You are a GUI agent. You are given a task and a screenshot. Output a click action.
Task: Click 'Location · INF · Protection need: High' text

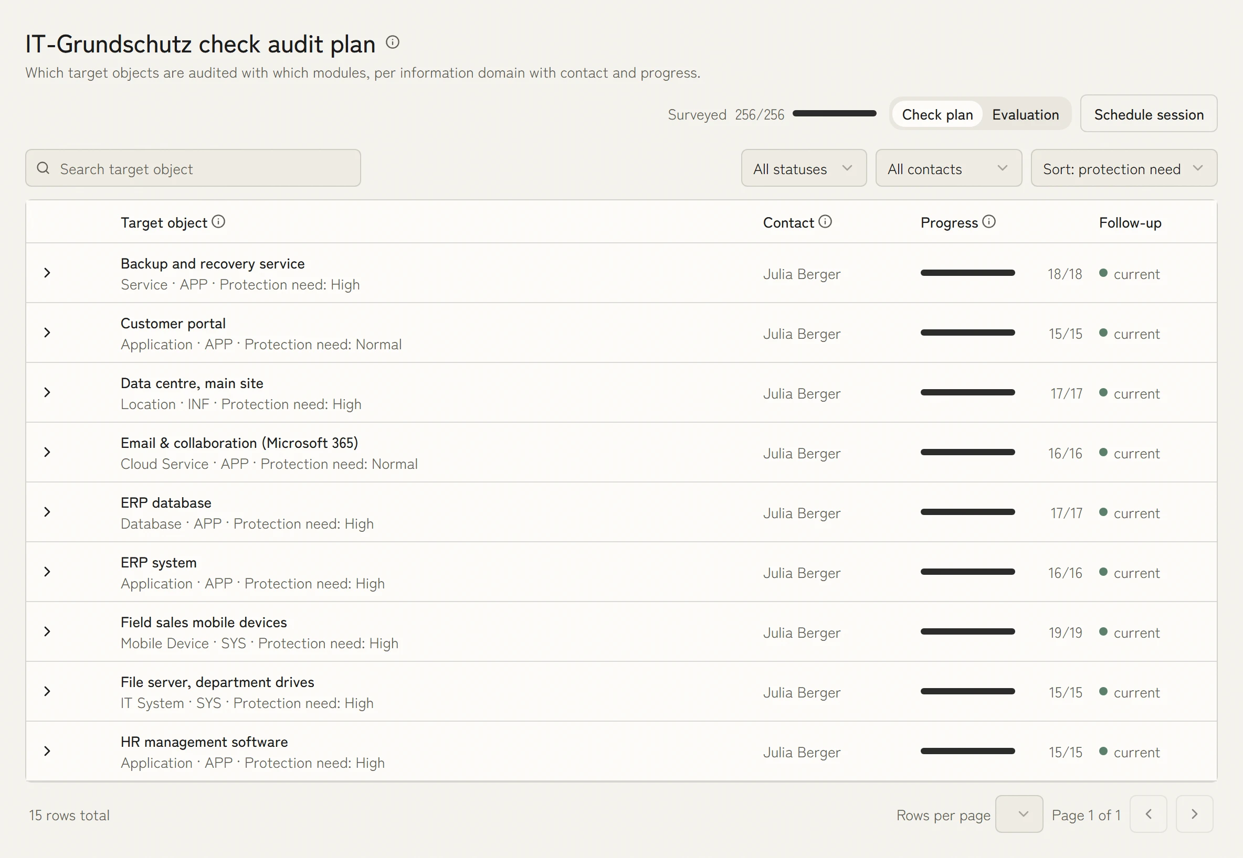(x=240, y=404)
